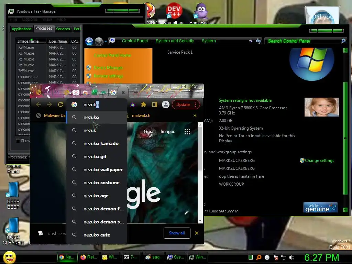Click the volume speaker tray icon
This screenshot has height=264, width=352.
coord(291,257)
